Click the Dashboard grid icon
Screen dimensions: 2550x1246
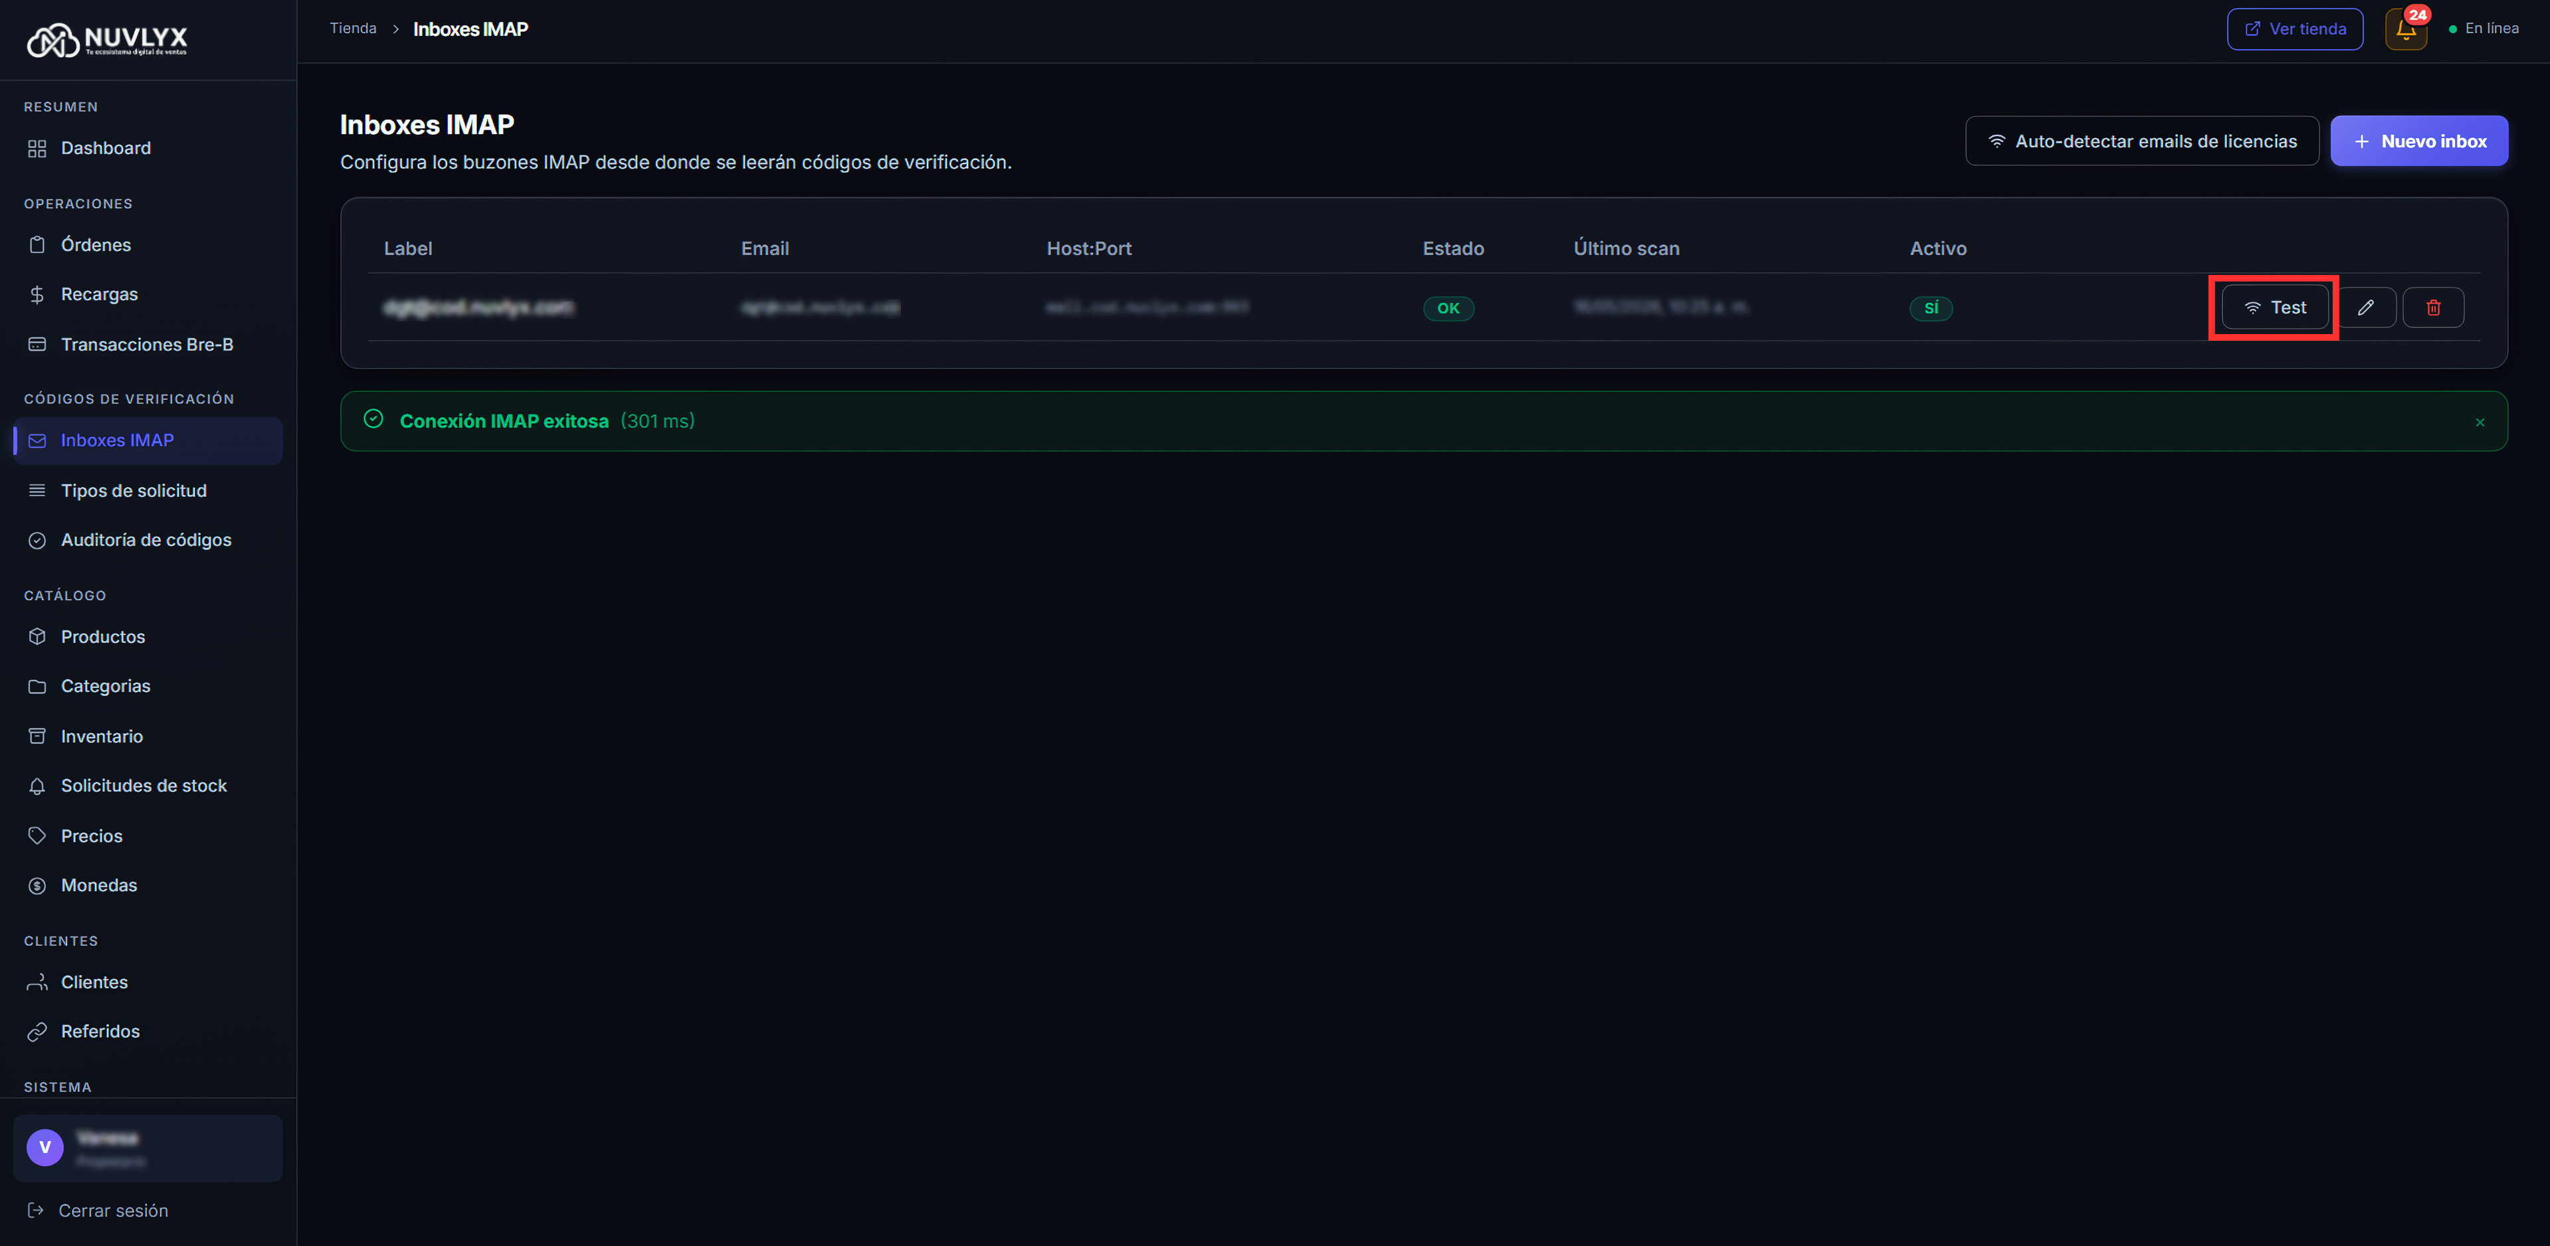click(37, 149)
